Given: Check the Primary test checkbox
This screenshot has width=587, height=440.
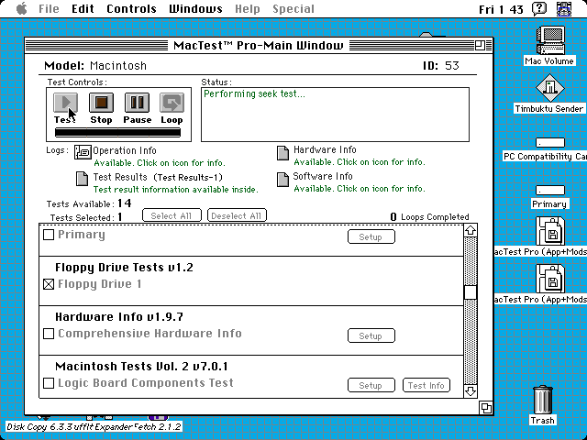Looking at the screenshot, I should (49, 235).
